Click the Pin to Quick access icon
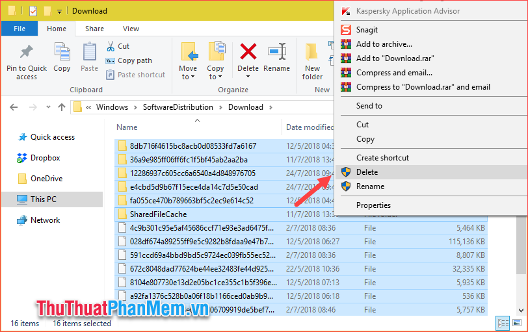The height and width of the screenshot is (332, 528). click(27, 52)
